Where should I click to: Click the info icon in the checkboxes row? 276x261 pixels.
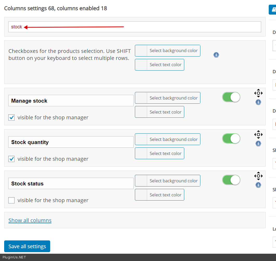point(216,55)
